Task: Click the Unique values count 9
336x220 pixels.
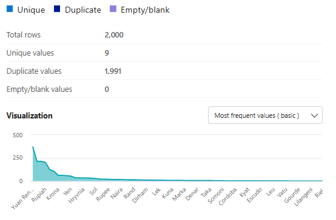Action: [107, 53]
